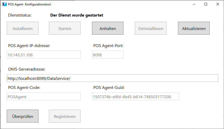
Task: Minimize the Konfigurationstool window
Action: (x=194, y=4)
